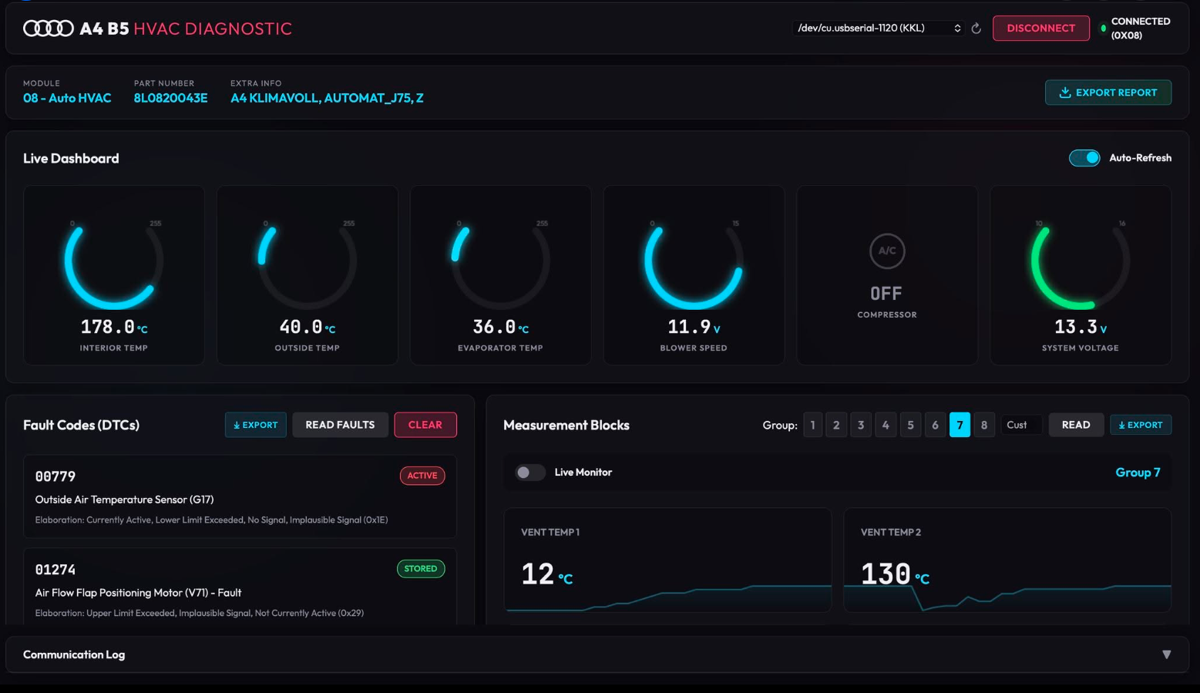Refresh the serial port list
This screenshot has height=693, width=1200.
point(976,29)
